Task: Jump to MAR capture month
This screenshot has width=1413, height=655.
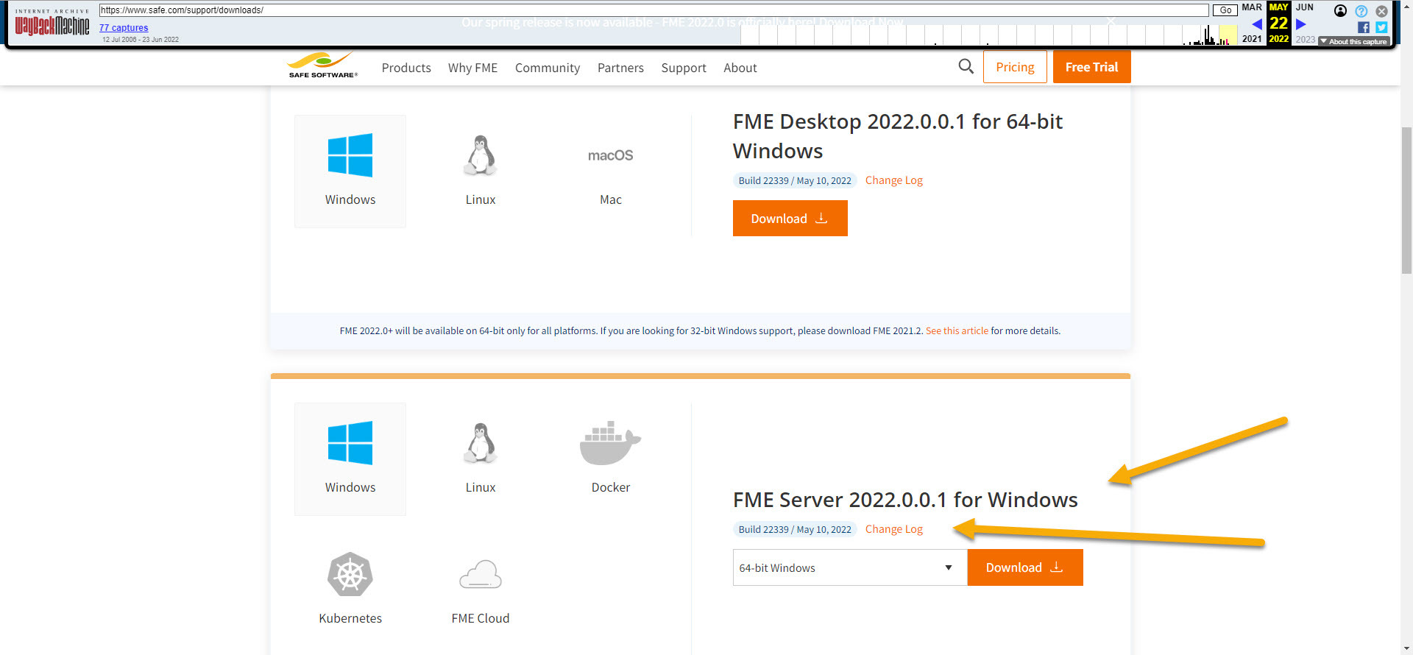Action: 1252,7
